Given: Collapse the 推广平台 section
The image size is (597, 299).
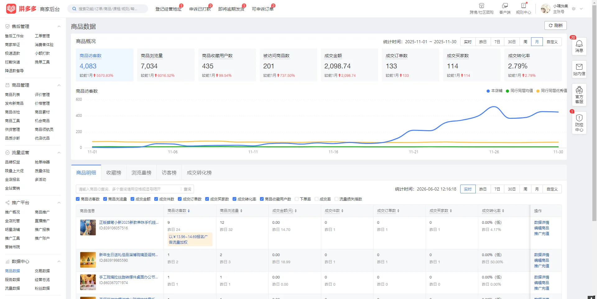Looking at the screenshot, I should click(59, 203).
